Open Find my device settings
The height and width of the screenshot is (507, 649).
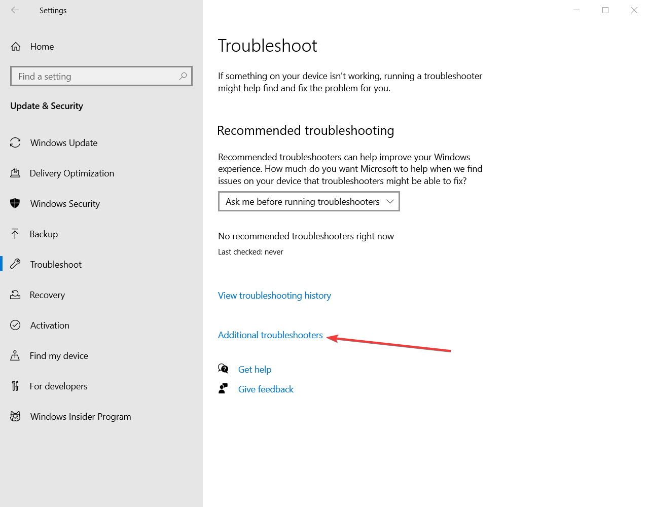101,356
